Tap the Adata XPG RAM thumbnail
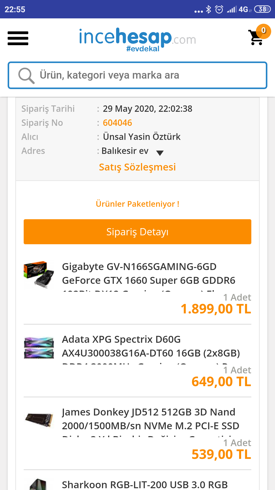Screen dimensions: 275x490 point(39,348)
